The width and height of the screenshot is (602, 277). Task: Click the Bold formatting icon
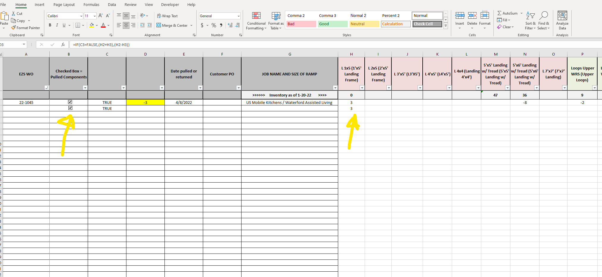[50, 25]
